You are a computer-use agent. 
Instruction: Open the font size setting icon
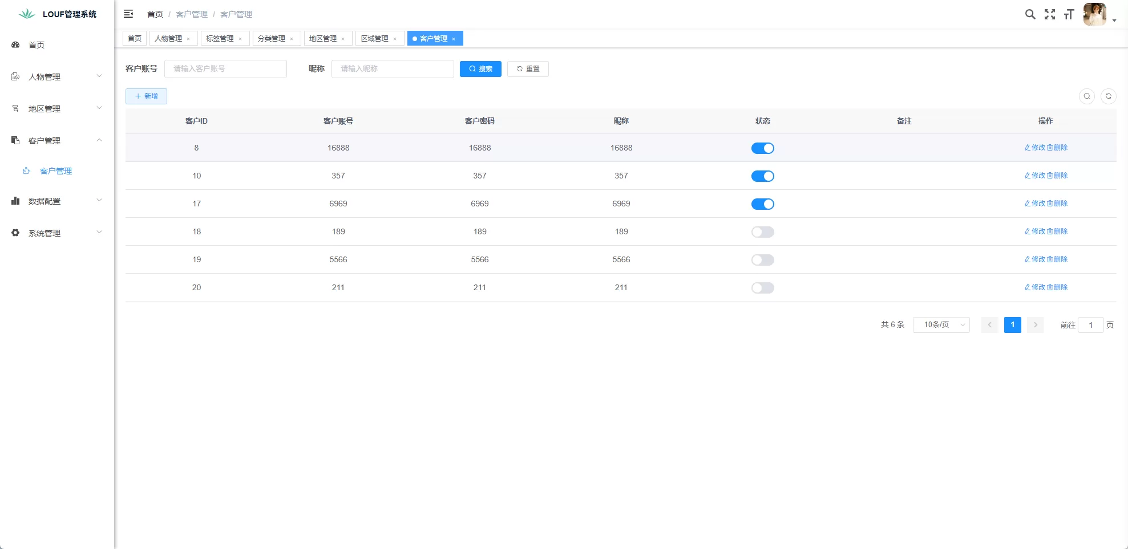(x=1069, y=14)
